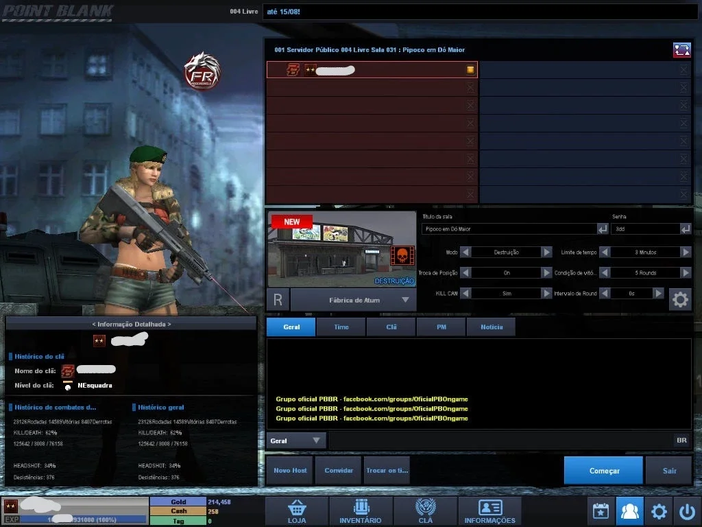
Task: Open the LOJA shop
Action: tap(297, 511)
